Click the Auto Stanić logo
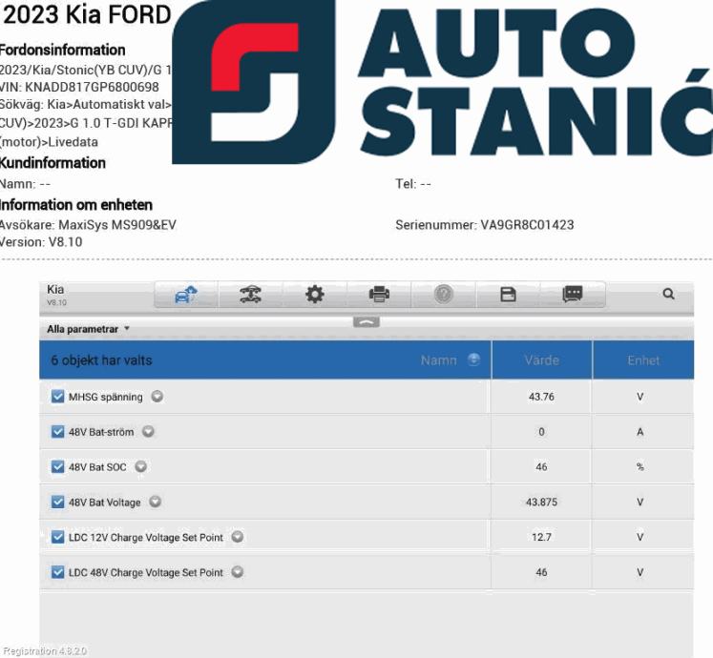The height and width of the screenshot is (658, 713). pyautogui.click(x=442, y=82)
